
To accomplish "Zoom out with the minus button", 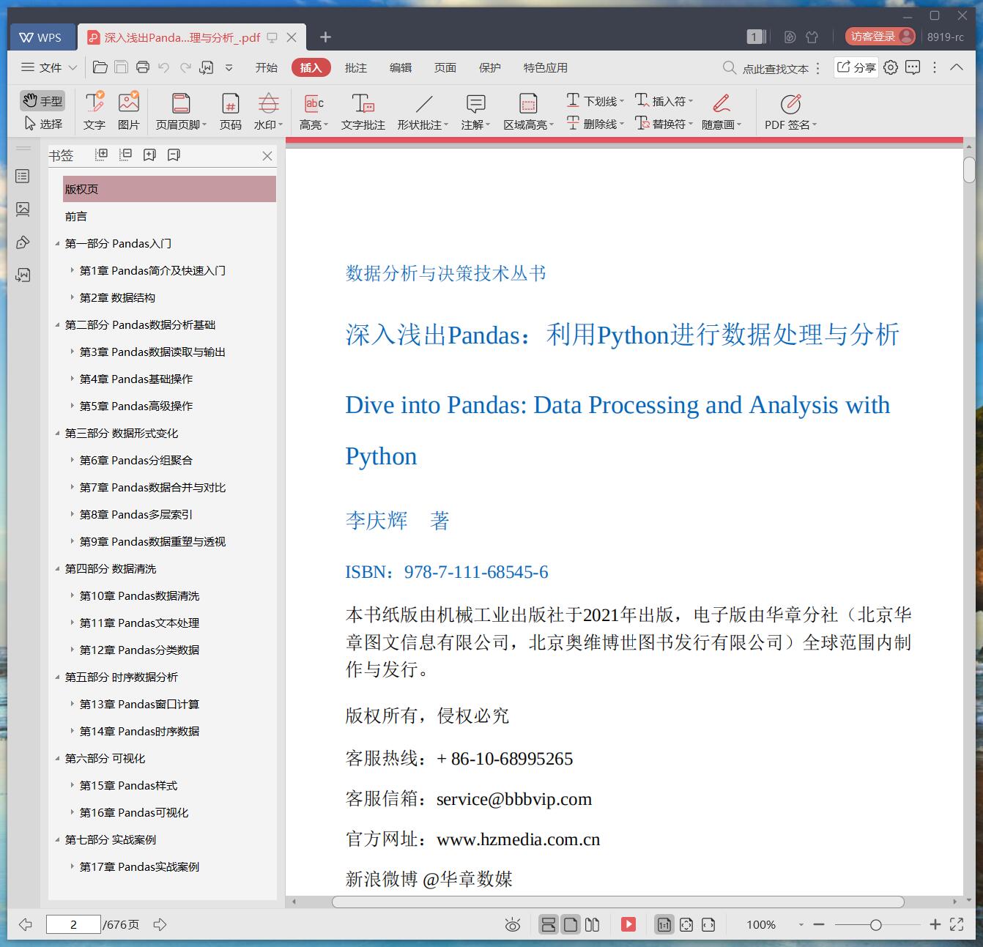I will (820, 925).
